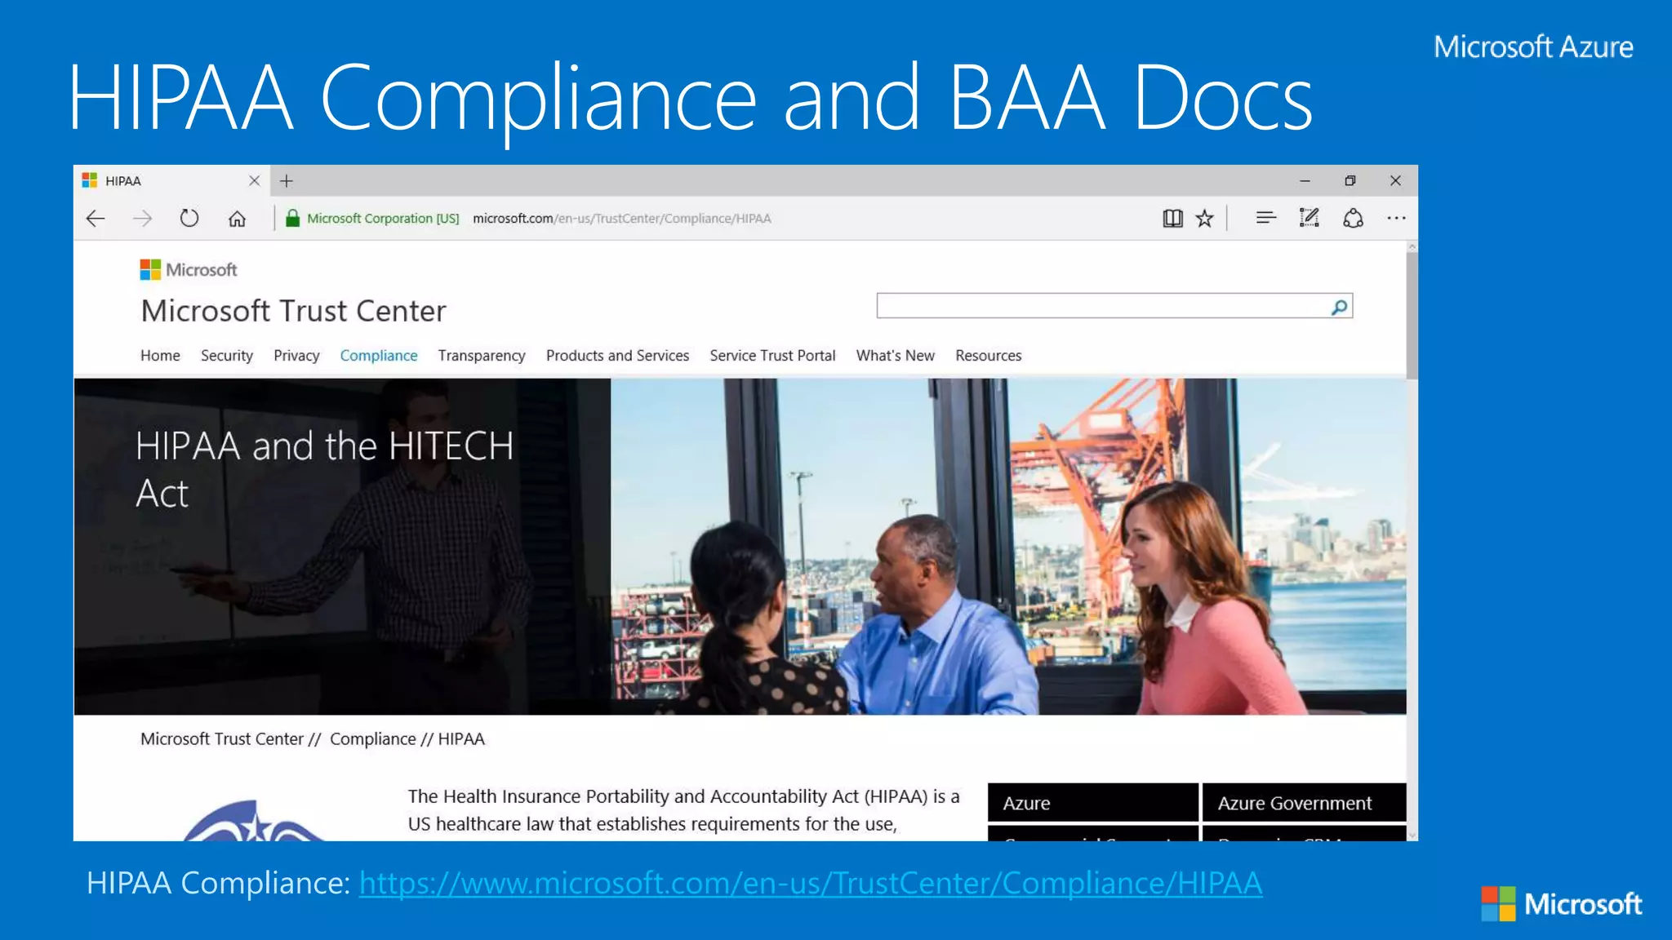Screen dimensions: 1672x940
Task: Click the Azure product button
Action: [x=1093, y=803]
